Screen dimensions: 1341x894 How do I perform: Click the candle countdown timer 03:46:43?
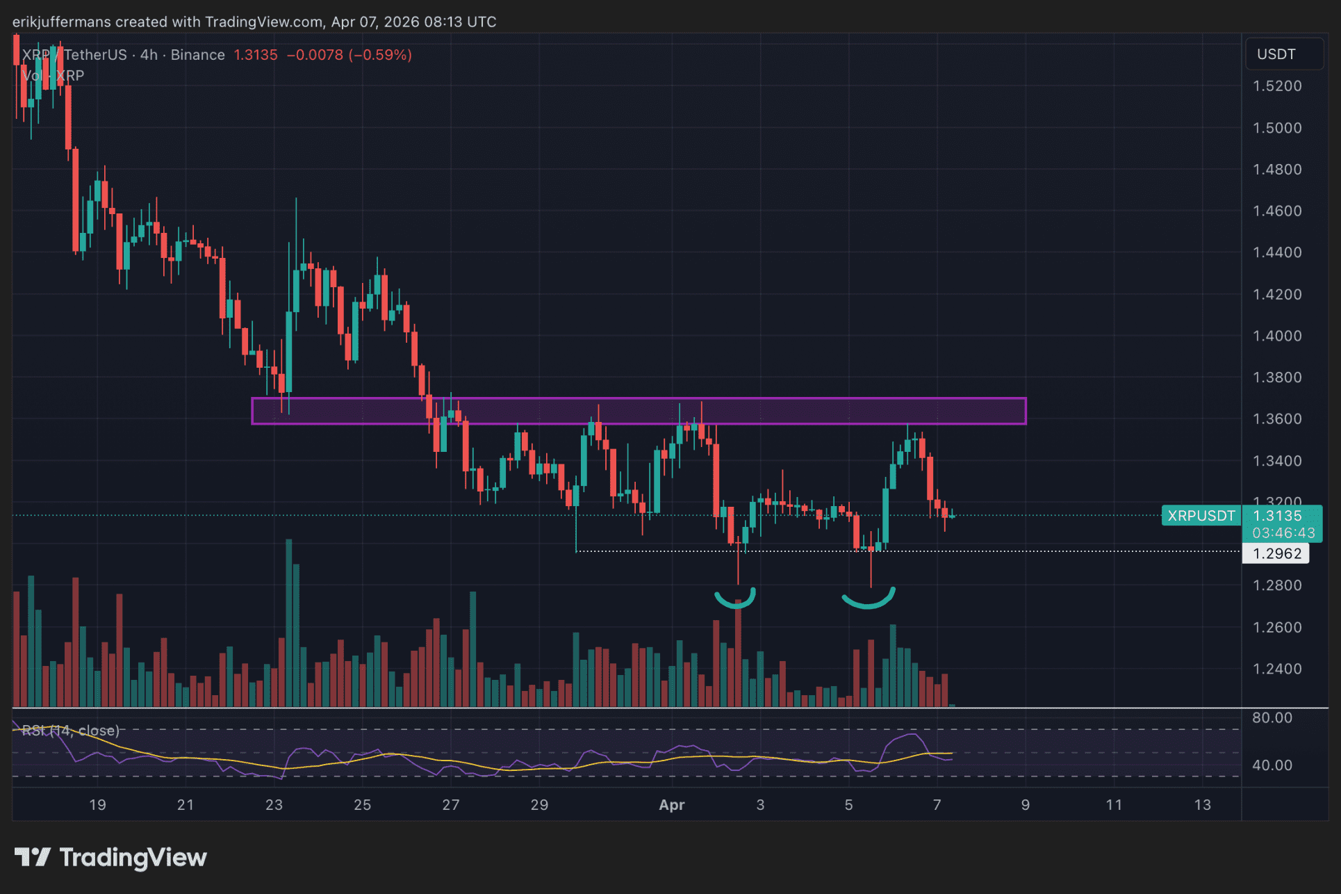1283,533
